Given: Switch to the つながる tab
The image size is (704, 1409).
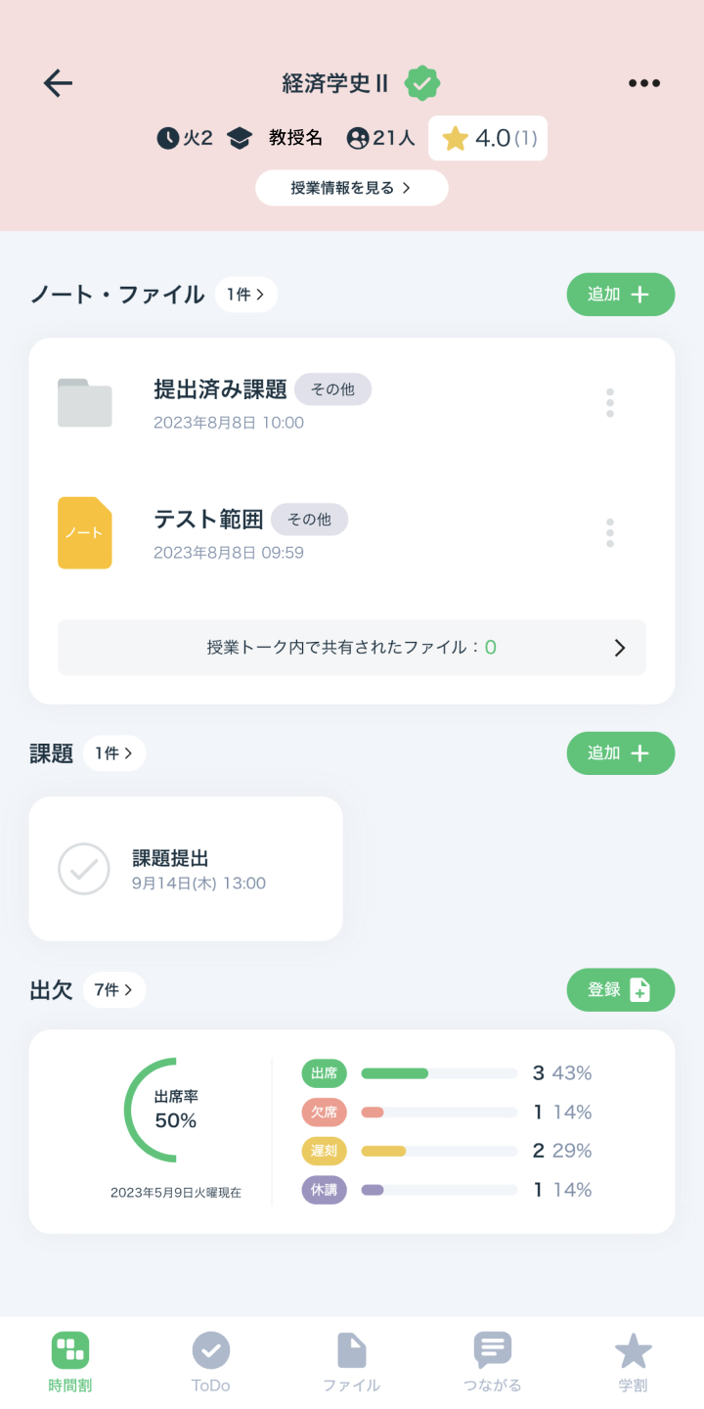Looking at the screenshot, I should point(493,1361).
